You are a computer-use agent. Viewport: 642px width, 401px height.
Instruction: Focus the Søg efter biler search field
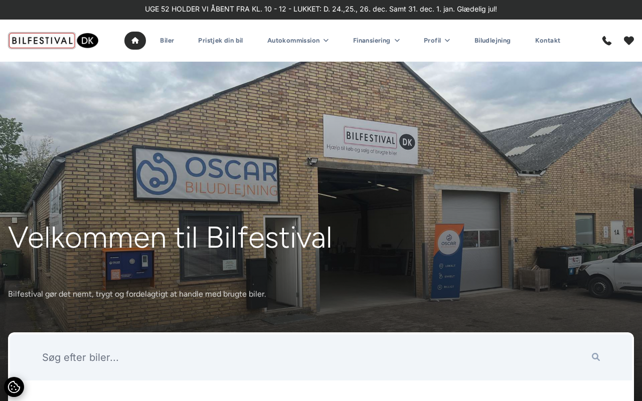tap(311, 357)
